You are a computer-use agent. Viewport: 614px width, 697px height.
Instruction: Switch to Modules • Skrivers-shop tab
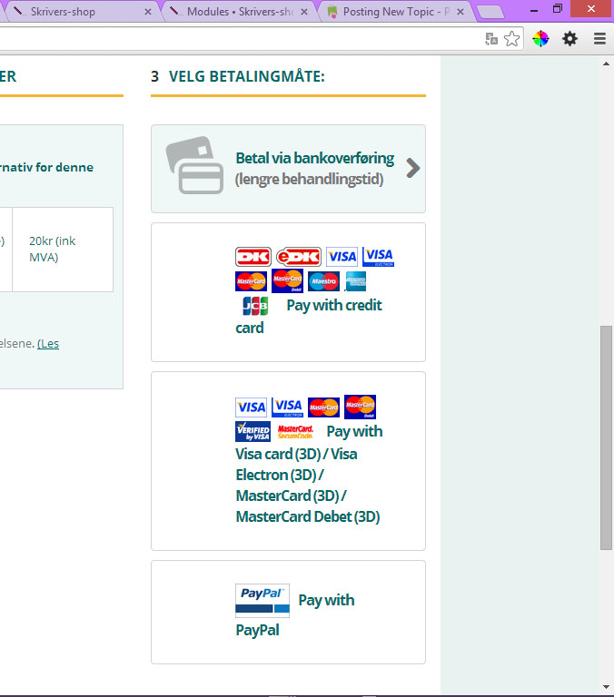(x=241, y=12)
